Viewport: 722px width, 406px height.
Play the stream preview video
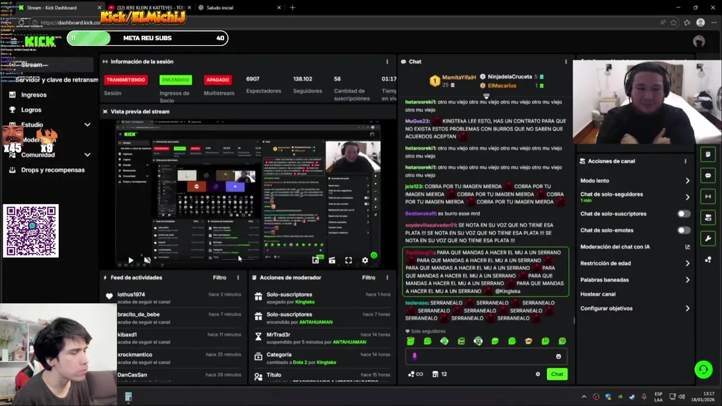click(130, 260)
